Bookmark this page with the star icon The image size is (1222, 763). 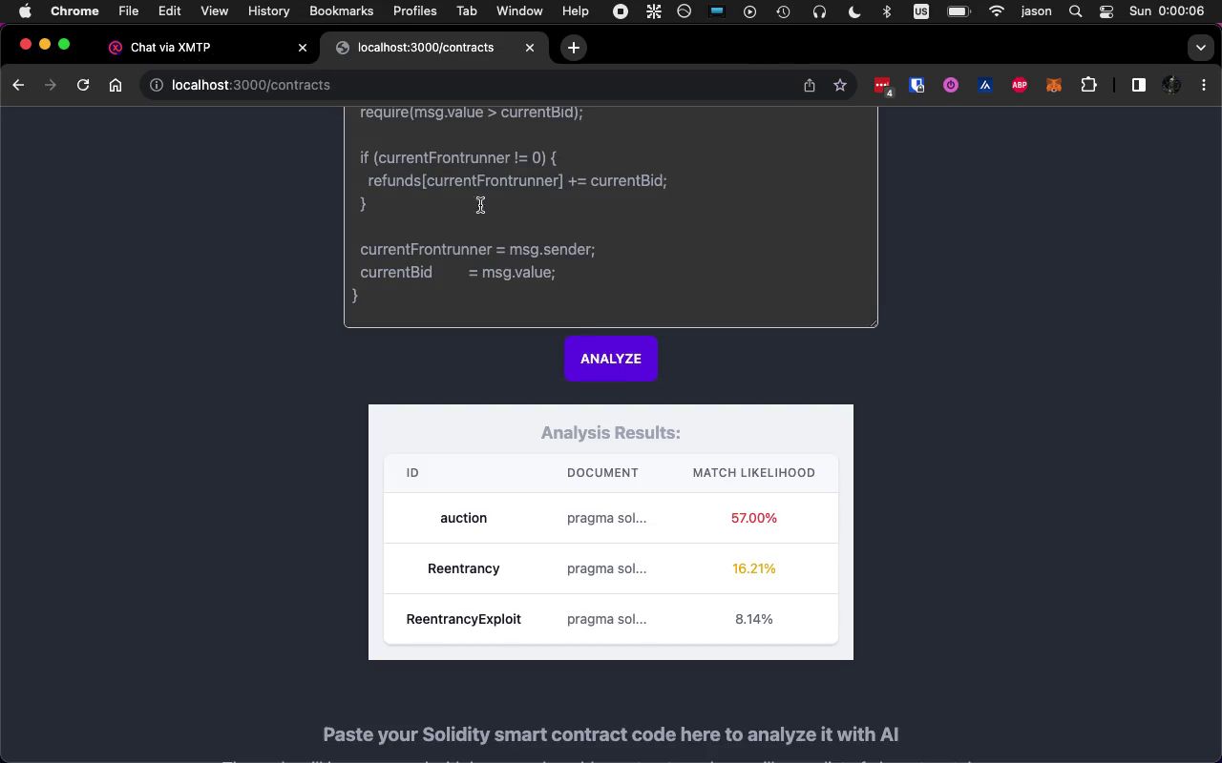(x=840, y=85)
